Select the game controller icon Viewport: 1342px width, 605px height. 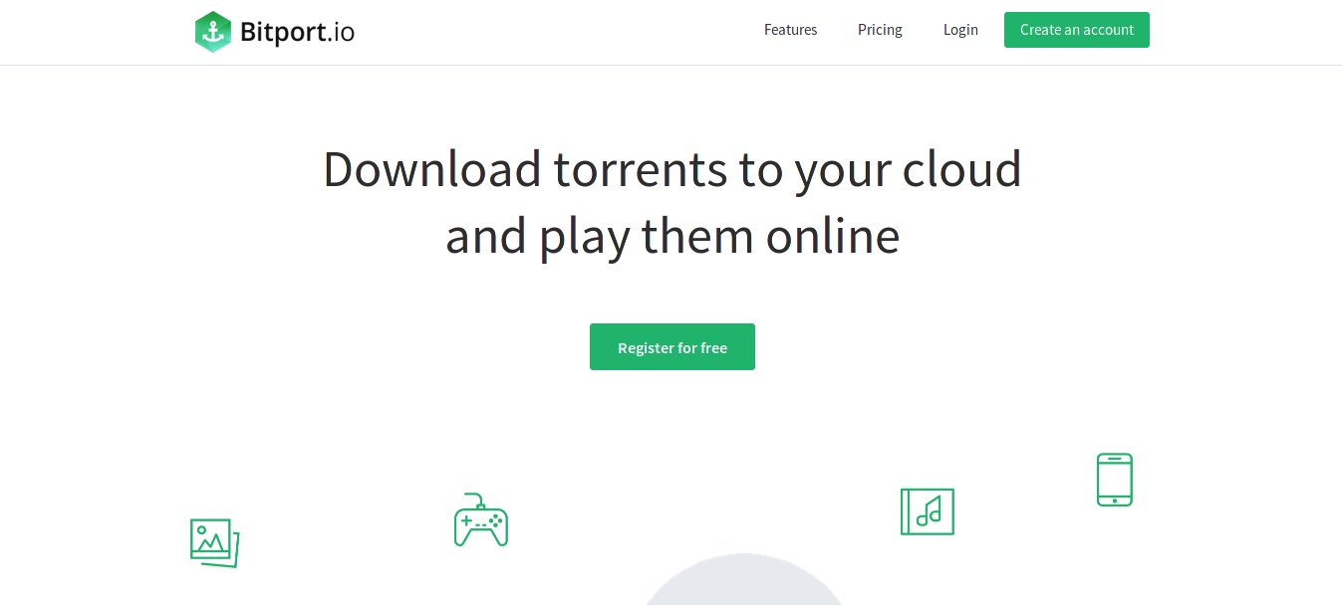tap(481, 520)
